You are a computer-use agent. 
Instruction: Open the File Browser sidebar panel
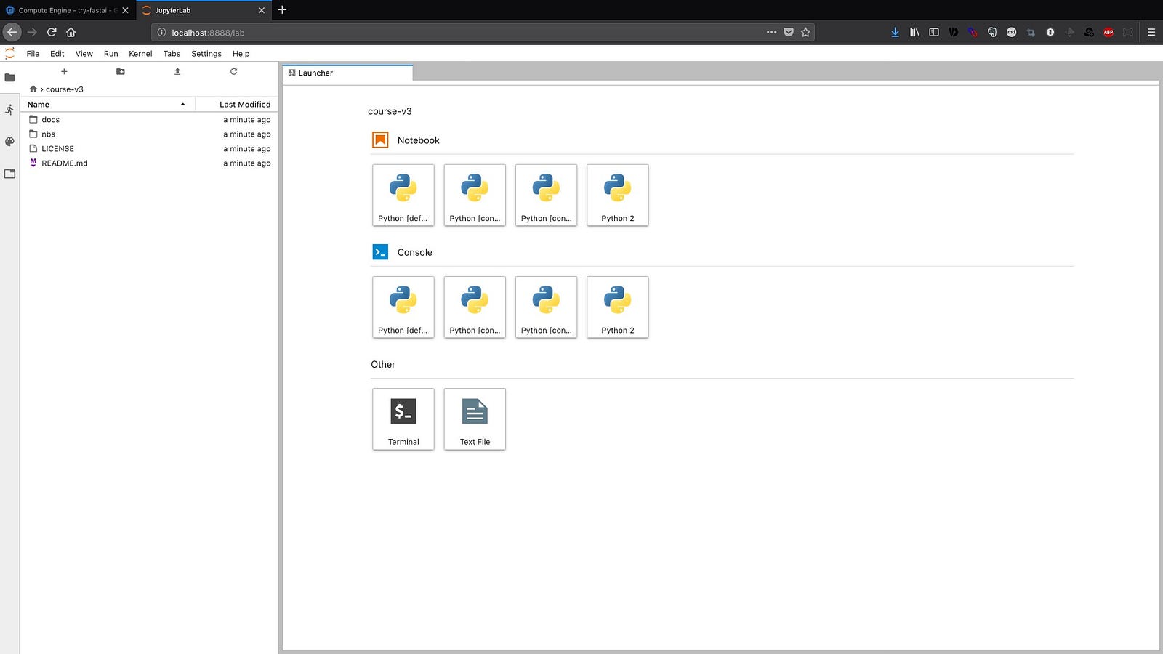9,78
